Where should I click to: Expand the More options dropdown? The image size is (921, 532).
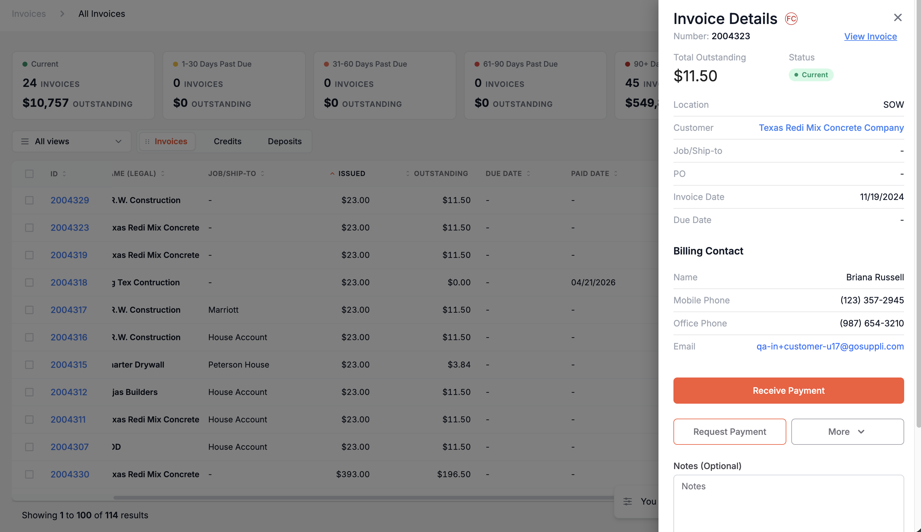pos(847,432)
